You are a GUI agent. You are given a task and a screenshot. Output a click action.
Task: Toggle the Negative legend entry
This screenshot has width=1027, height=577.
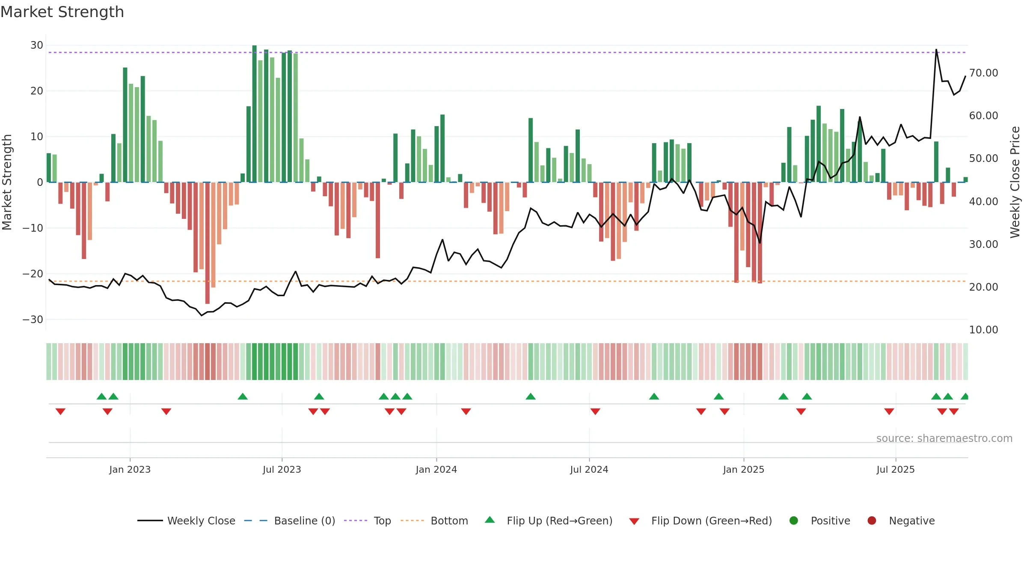click(901, 521)
